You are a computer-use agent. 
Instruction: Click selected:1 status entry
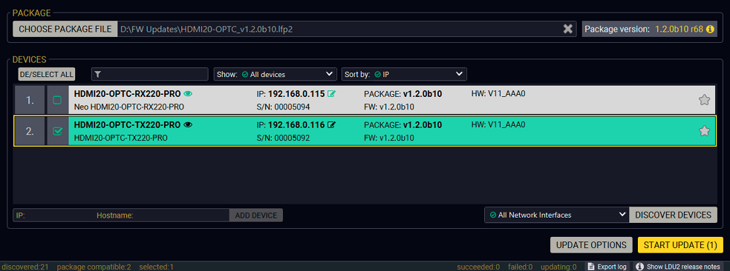click(x=156, y=267)
